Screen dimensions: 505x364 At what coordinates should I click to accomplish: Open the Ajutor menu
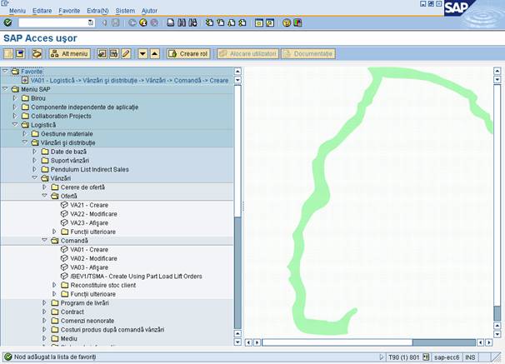tap(149, 11)
